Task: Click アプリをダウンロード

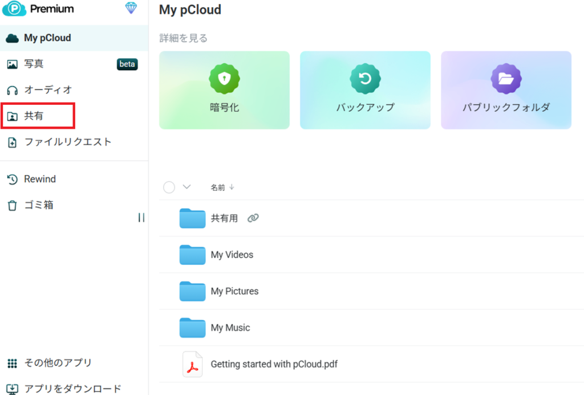Action: [72, 389]
